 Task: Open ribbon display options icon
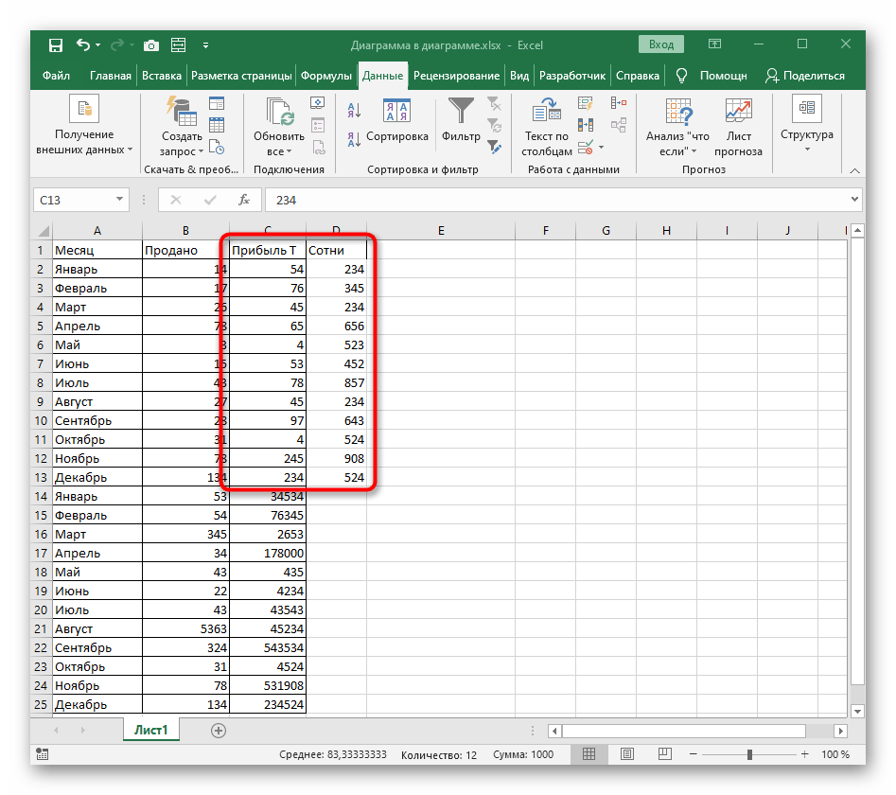[x=715, y=44]
